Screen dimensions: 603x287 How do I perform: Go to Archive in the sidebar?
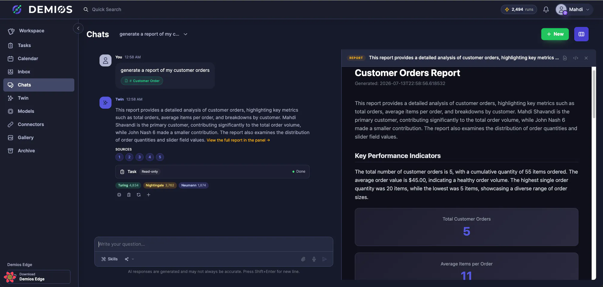[39, 151]
